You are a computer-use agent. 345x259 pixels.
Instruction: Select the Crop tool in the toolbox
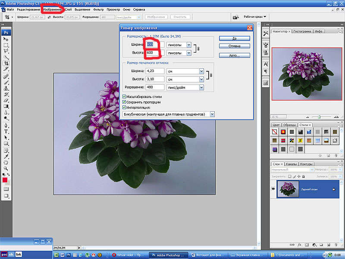(x=6, y=63)
